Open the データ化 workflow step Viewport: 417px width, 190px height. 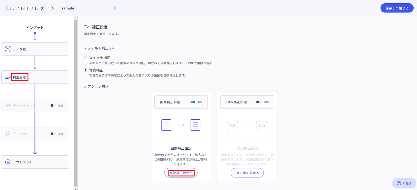point(35,49)
